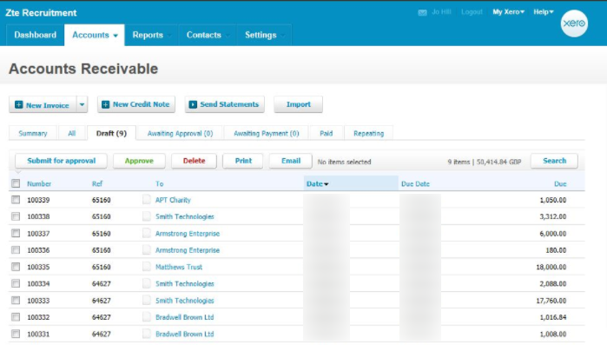Open the mail envelope icon near Jo Hill
The height and width of the screenshot is (345, 607).
(x=422, y=13)
